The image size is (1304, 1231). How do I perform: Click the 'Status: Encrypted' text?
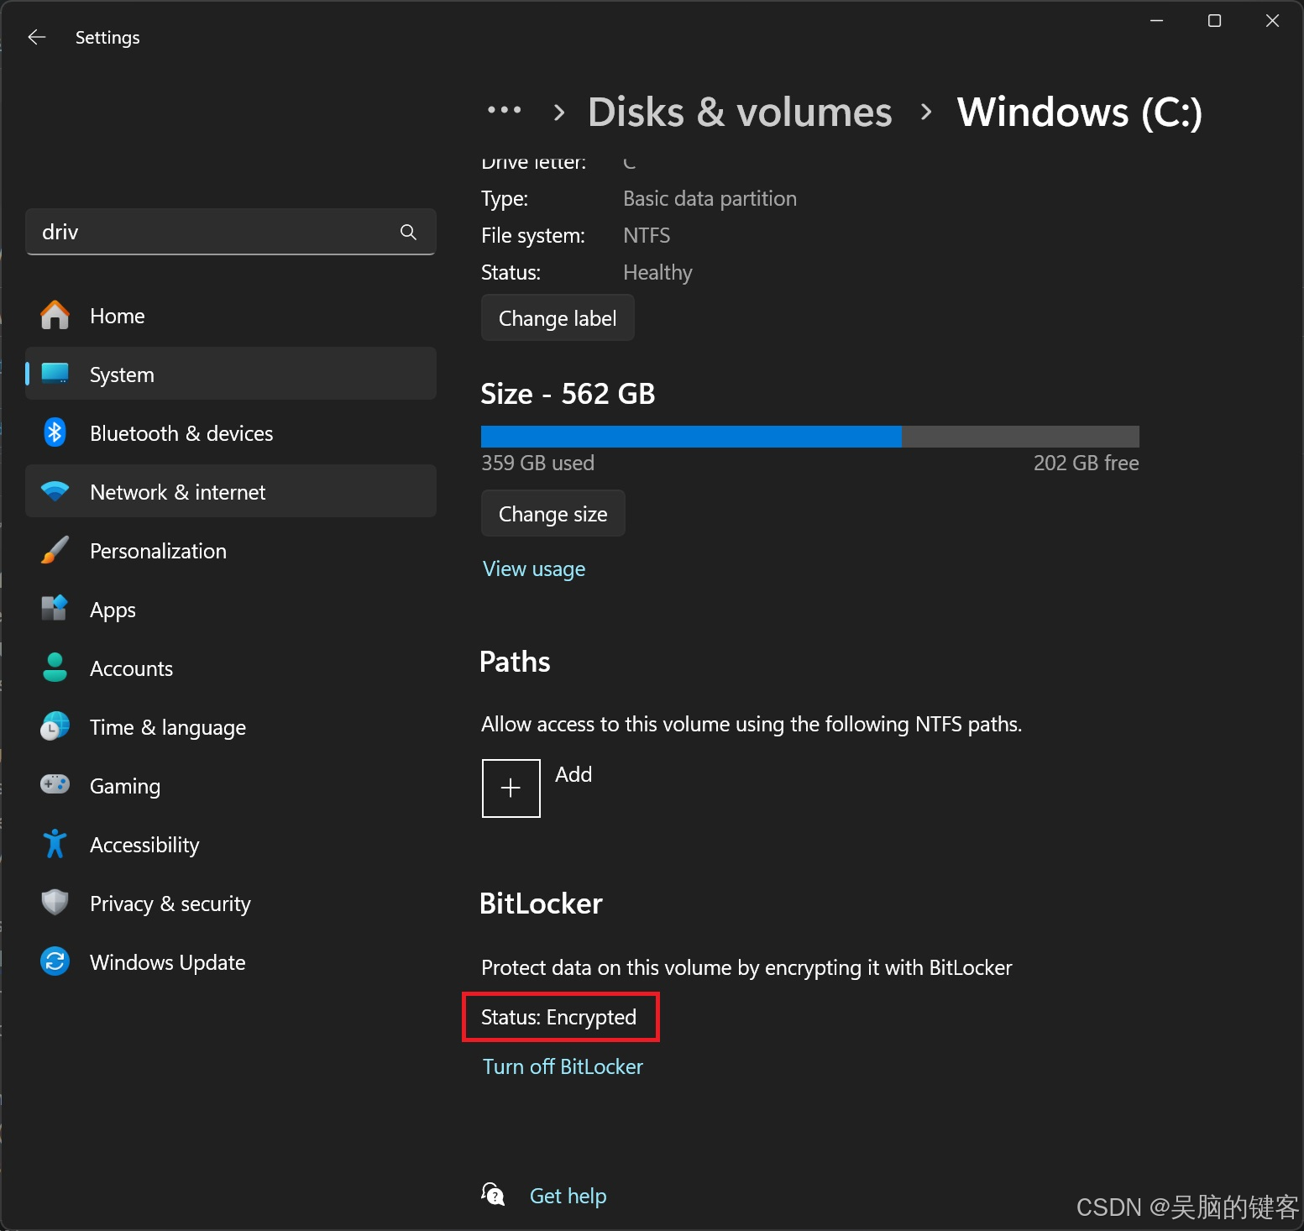[558, 1017]
